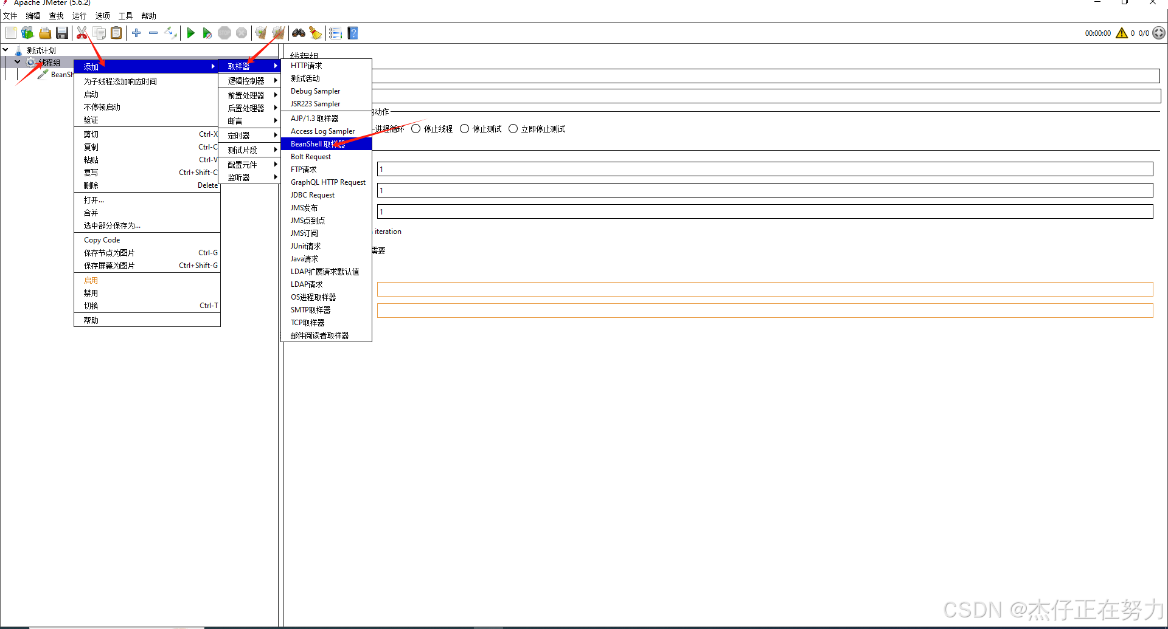Expand 定时器 submenu
The image size is (1168, 629).
tap(250, 135)
